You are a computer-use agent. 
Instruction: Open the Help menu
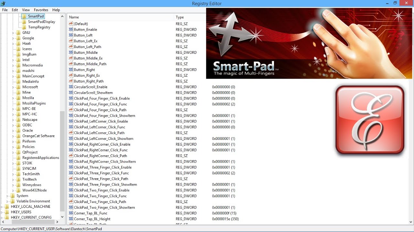coord(56,10)
